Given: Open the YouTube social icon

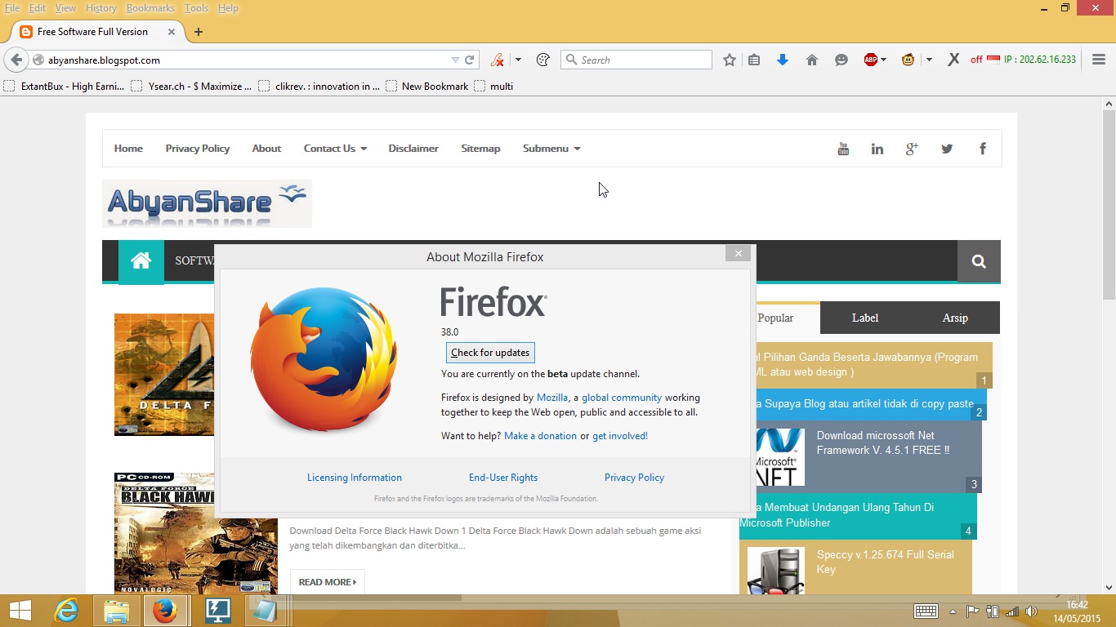Looking at the screenshot, I should pyautogui.click(x=843, y=149).
